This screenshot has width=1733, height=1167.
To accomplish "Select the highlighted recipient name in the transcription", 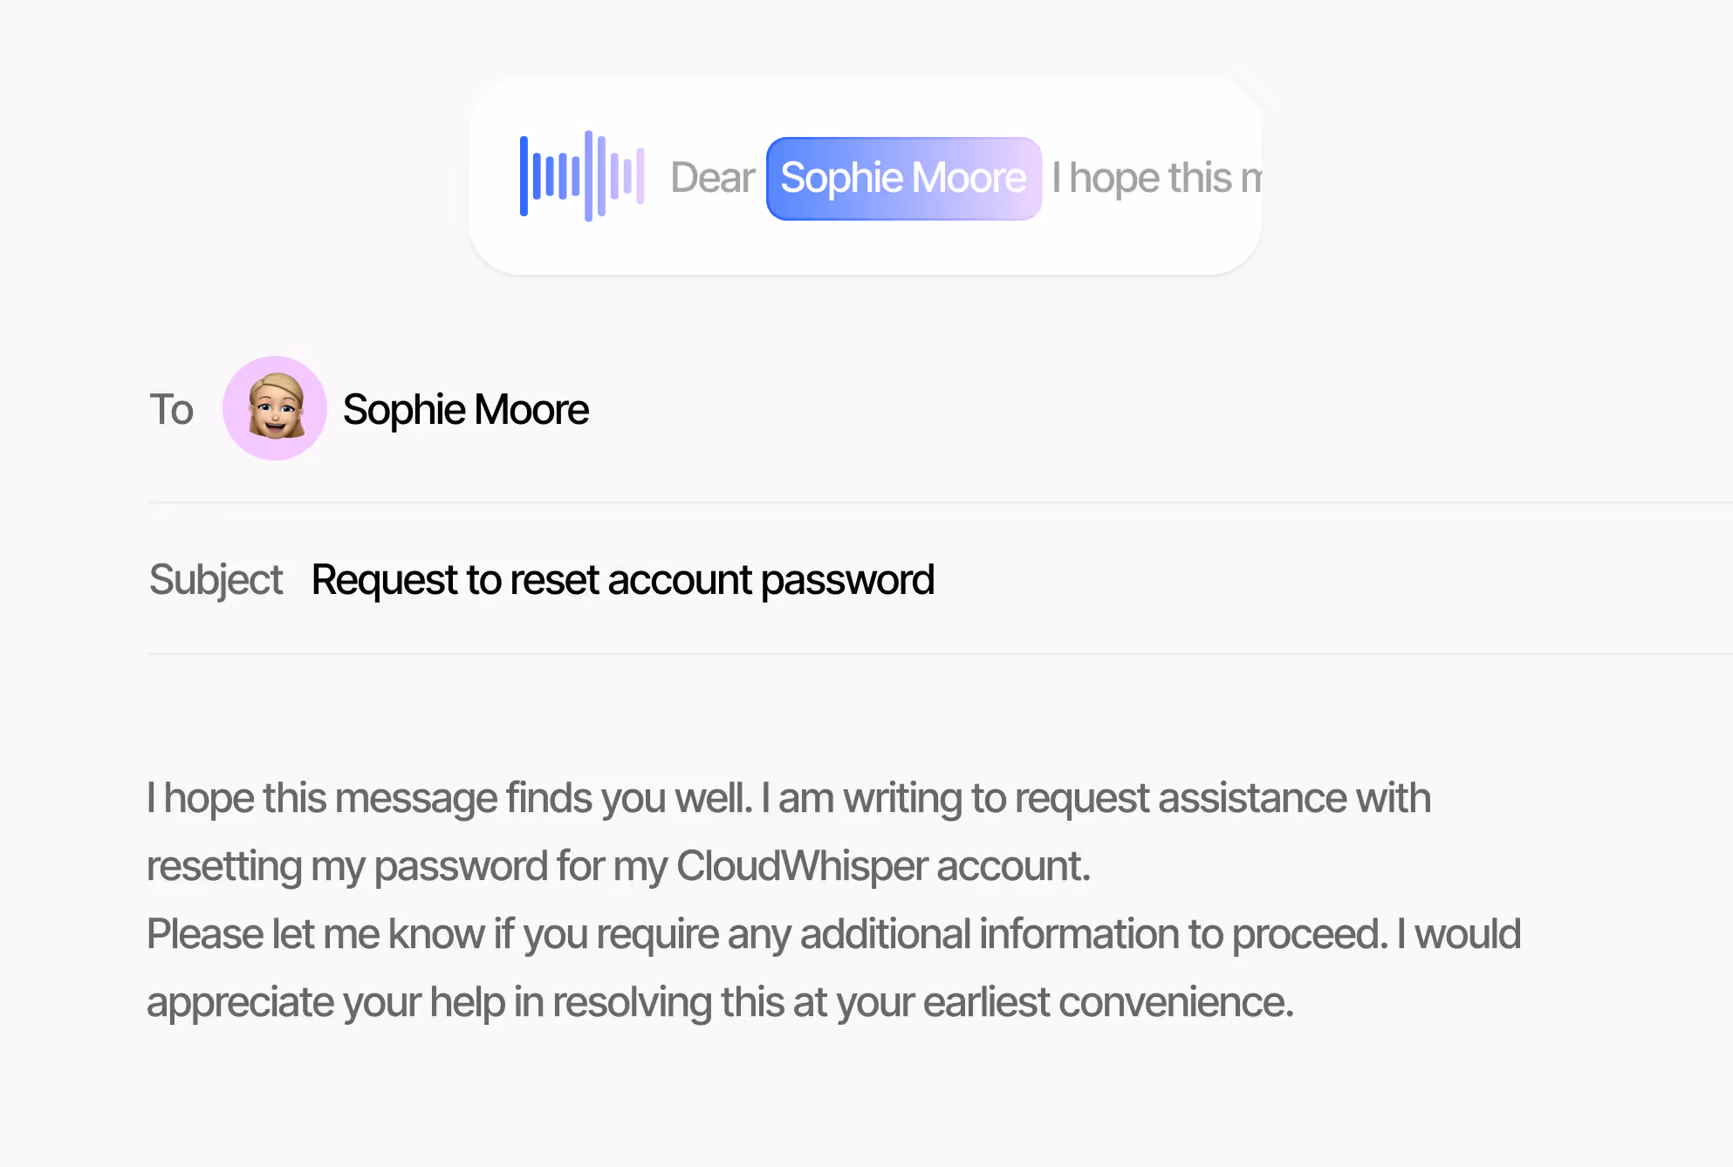I will (x=902, y=177).
